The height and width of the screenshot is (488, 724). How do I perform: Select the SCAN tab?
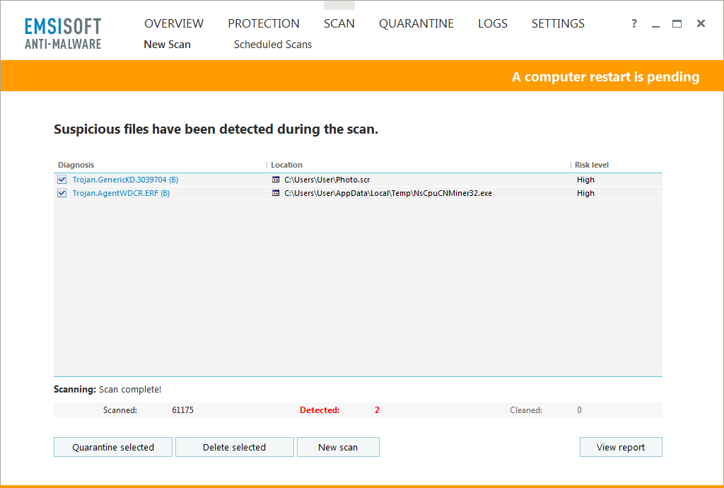pyautogui.click(x=339, y=23)
